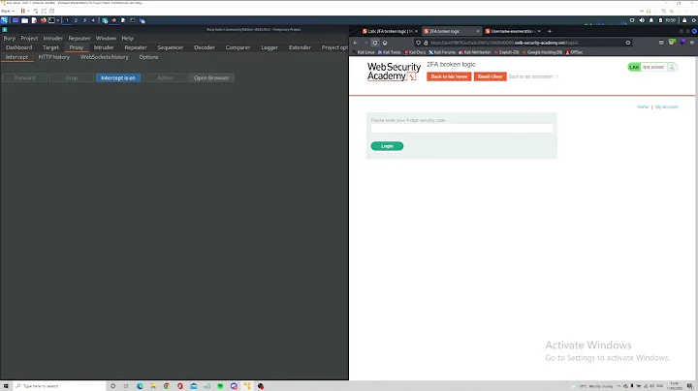The height and width of the screenshot is (391, 698).
Task: Click the Action button
Action: point(165,77)
